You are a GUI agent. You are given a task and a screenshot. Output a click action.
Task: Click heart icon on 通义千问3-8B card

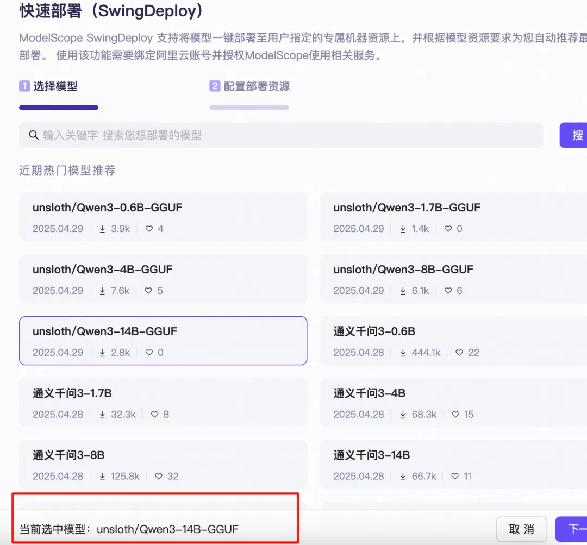(159, 476)
